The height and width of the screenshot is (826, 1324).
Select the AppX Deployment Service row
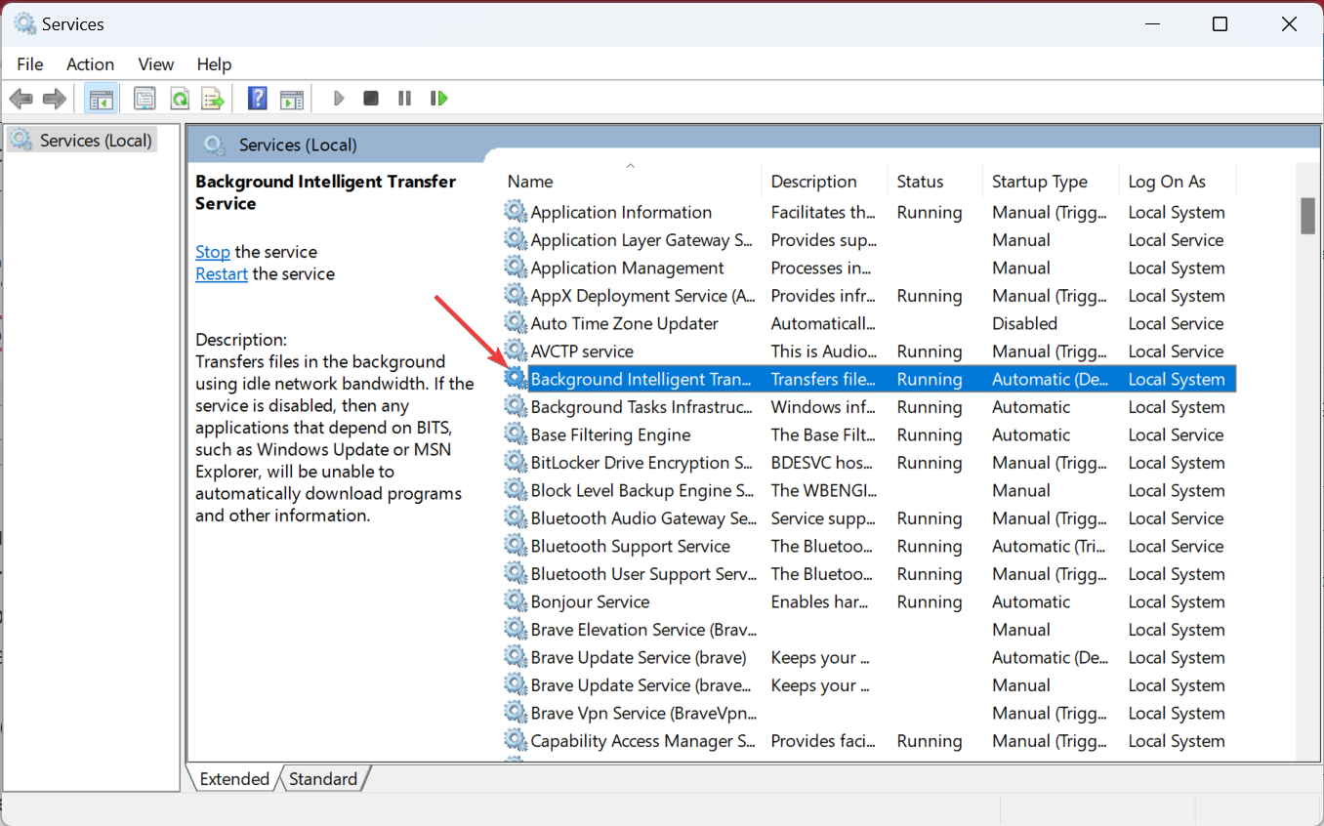[x=870, y=296]
